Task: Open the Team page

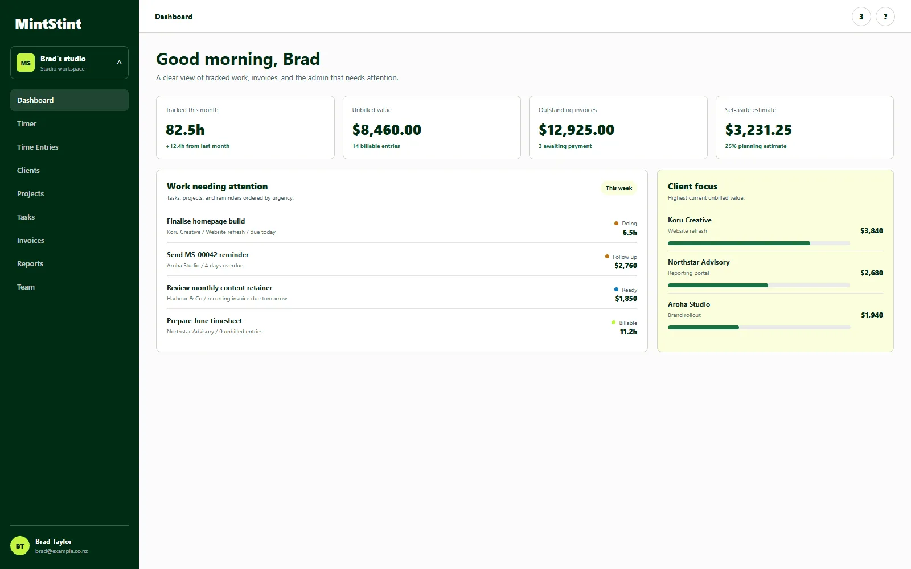Action: point(69,287)
